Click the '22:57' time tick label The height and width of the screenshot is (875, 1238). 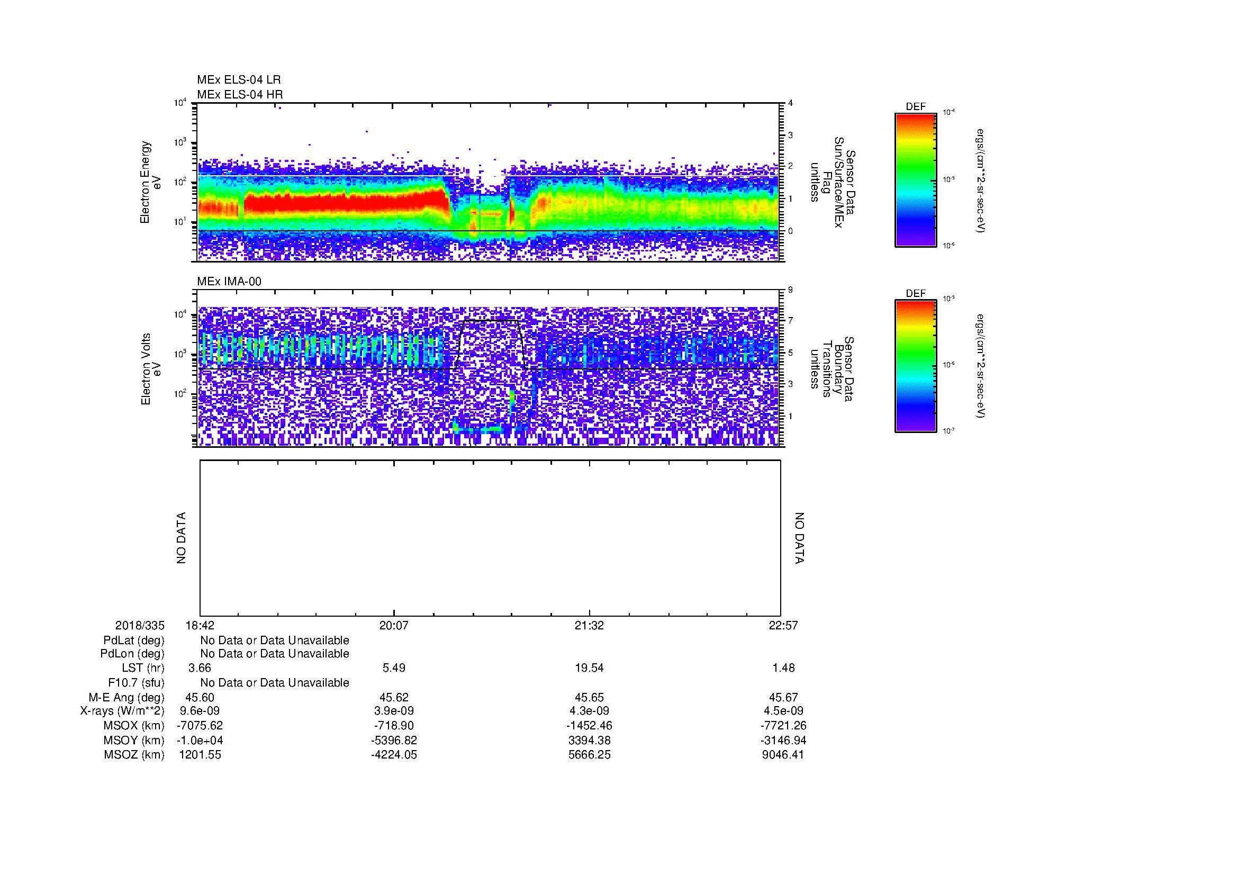point(783,625)
